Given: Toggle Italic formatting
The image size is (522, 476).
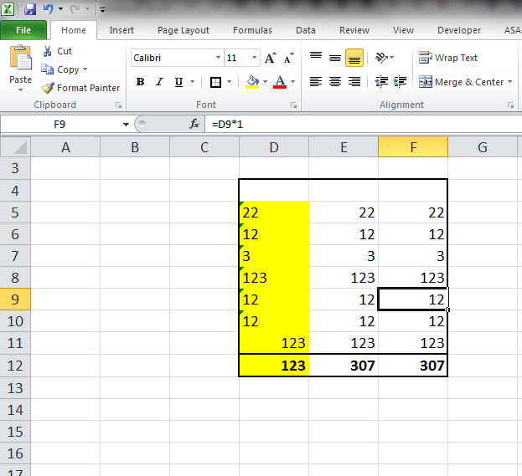Looking at the screenshot, I should pyautogui.click(x=159, y=82).
